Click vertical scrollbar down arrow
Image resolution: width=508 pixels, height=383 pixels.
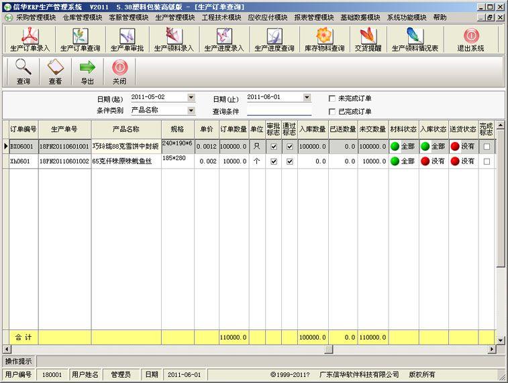(x=501, y=340)
